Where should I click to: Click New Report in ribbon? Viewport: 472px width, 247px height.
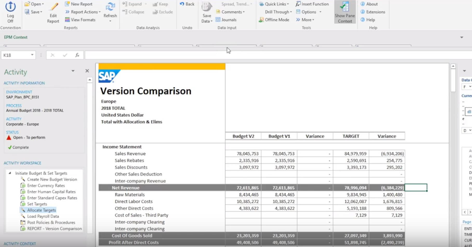point(78,4)
